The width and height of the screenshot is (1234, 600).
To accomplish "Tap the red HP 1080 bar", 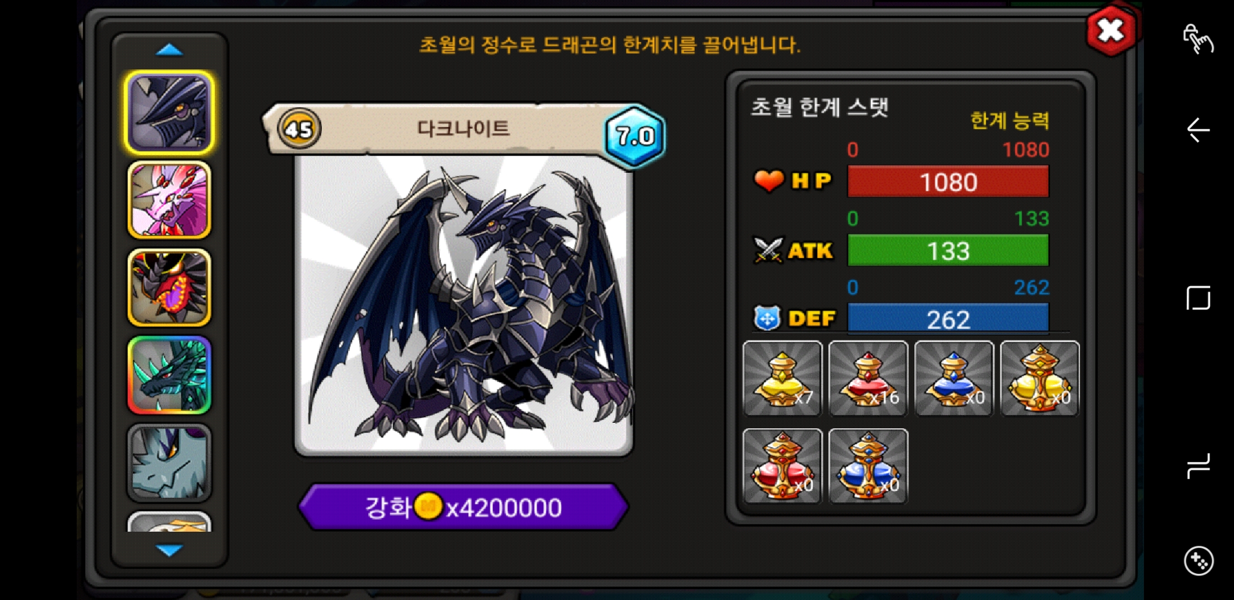I will point(948,182).
